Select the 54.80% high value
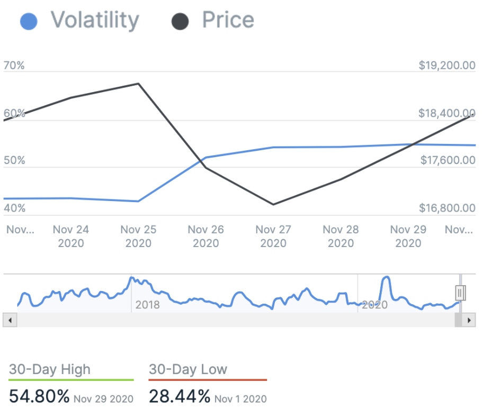Screen dimensions: 482x419 click(39, 396)
